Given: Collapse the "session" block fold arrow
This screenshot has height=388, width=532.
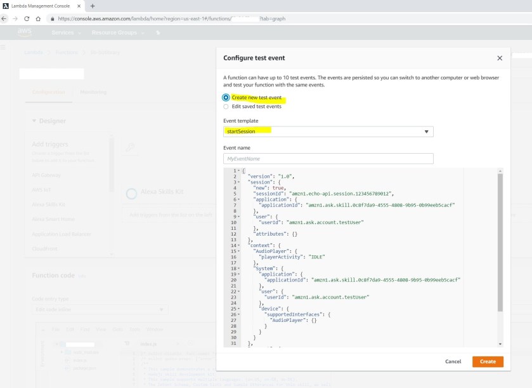Looking at the screenshot, I should tap(238, 182).
